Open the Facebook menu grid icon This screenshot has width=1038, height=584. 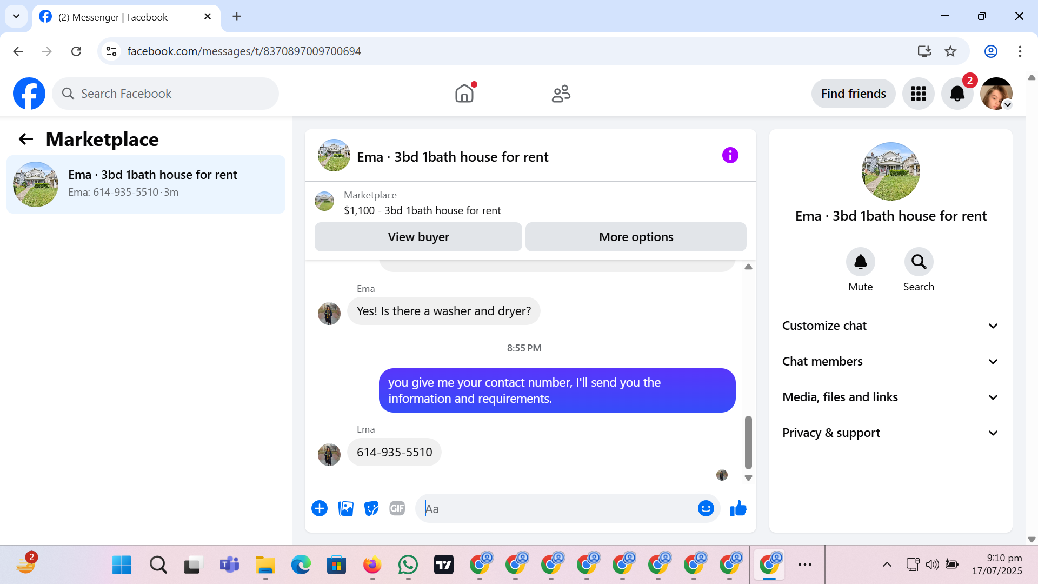[919, 94]
